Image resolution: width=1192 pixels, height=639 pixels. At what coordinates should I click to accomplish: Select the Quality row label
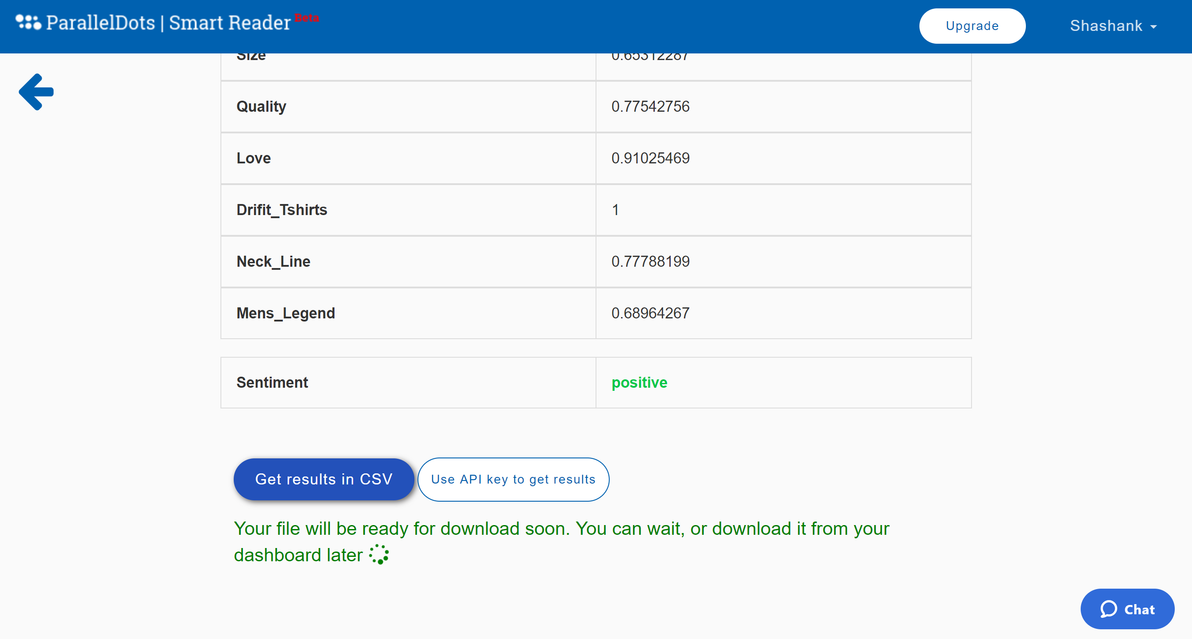(x=261, y=106)
